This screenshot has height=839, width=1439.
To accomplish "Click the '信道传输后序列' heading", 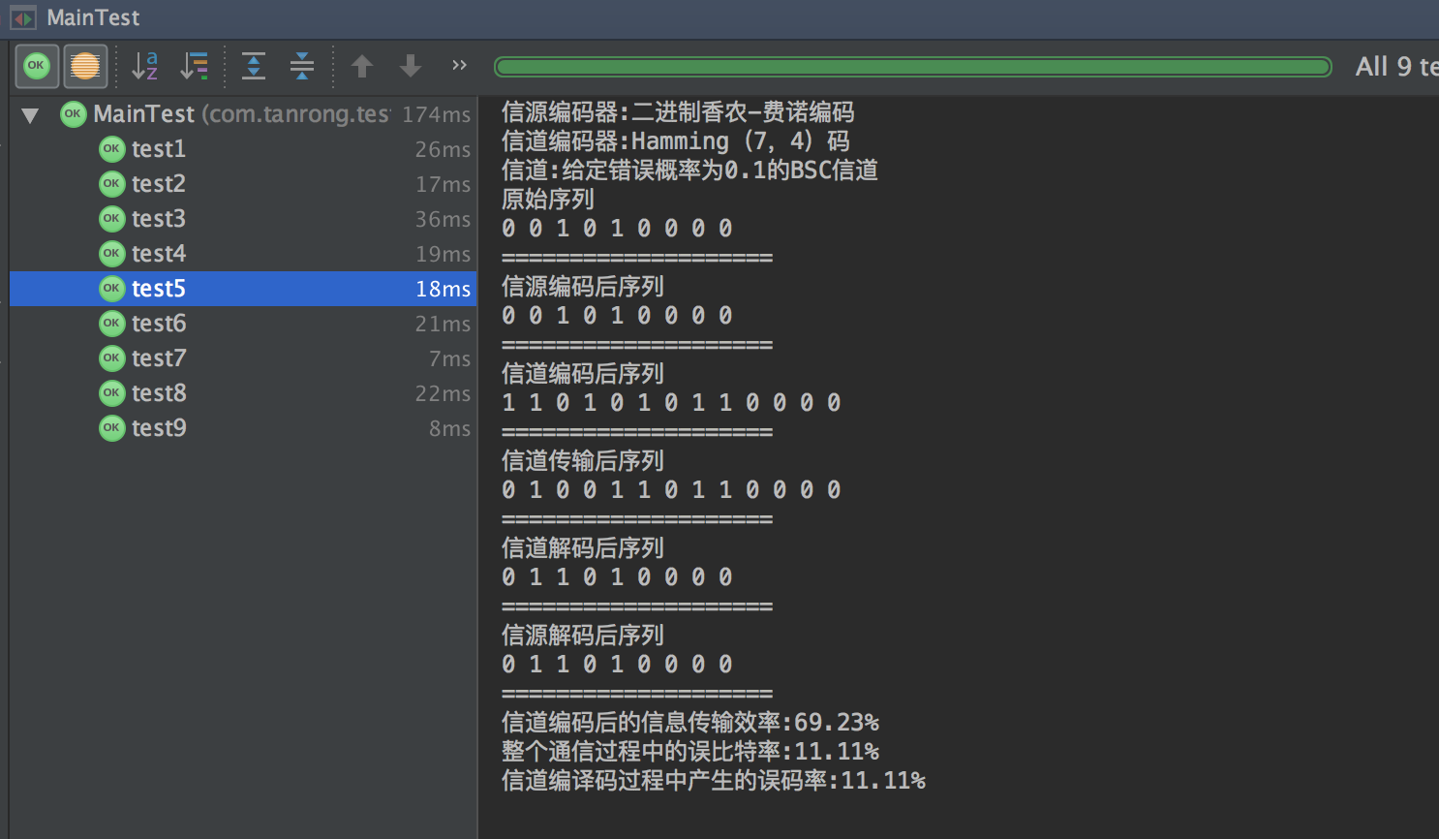I will (583, 461).
